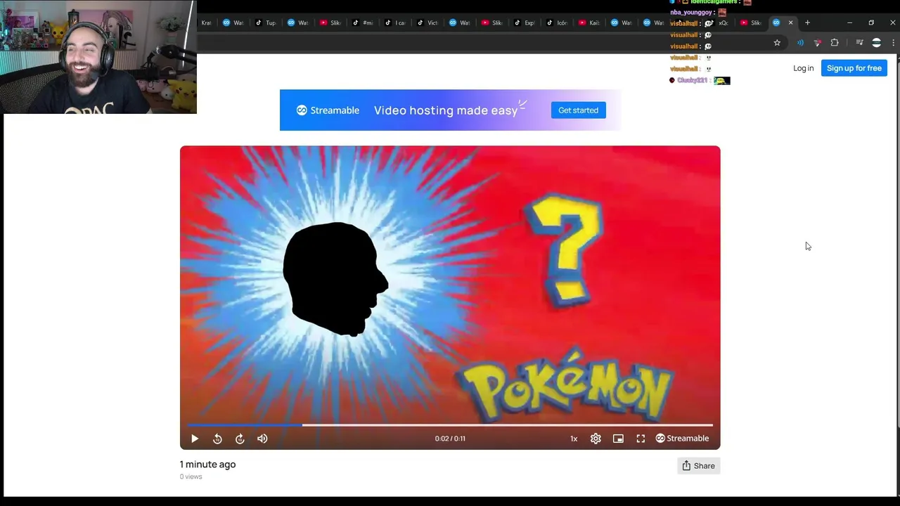Click the '1 minute ago' text
Screen dimensions: 900x506
207,464
